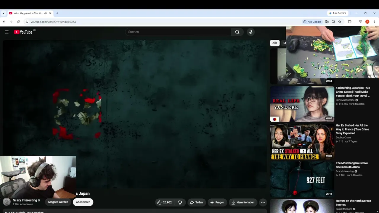
Task: Click the Ask Gemini button
Action: click(338, 13)
